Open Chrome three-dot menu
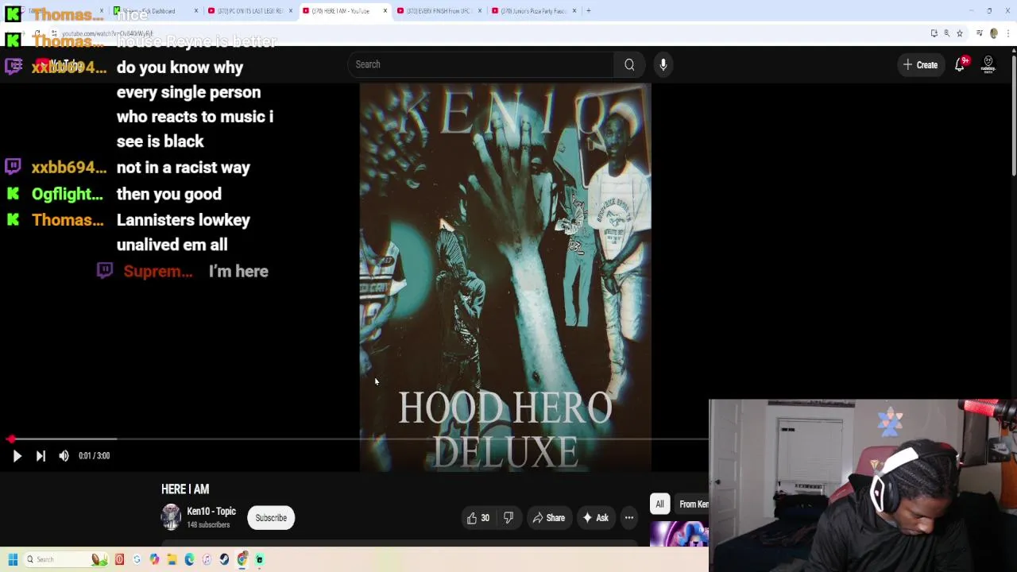Viewport: 1017px width, 572px height. pyautogui.click(x=1007, y=33)
